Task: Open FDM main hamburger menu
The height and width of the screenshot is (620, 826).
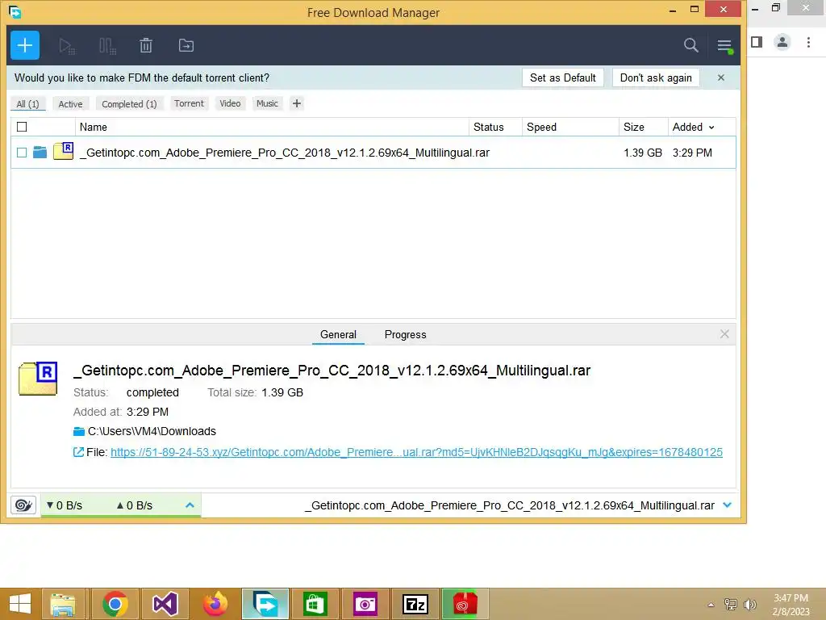Action: click(x=724, y=46)
